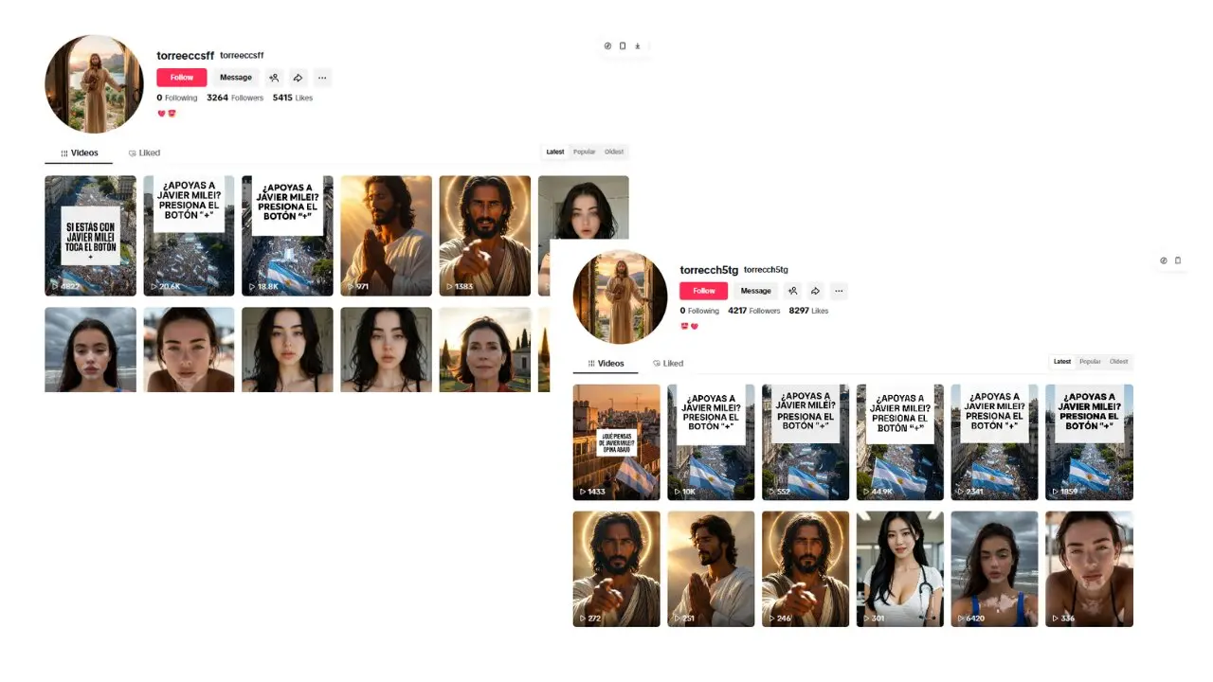Click compass icon at top of first profile
1213x682 pixels.
(607, 45)
